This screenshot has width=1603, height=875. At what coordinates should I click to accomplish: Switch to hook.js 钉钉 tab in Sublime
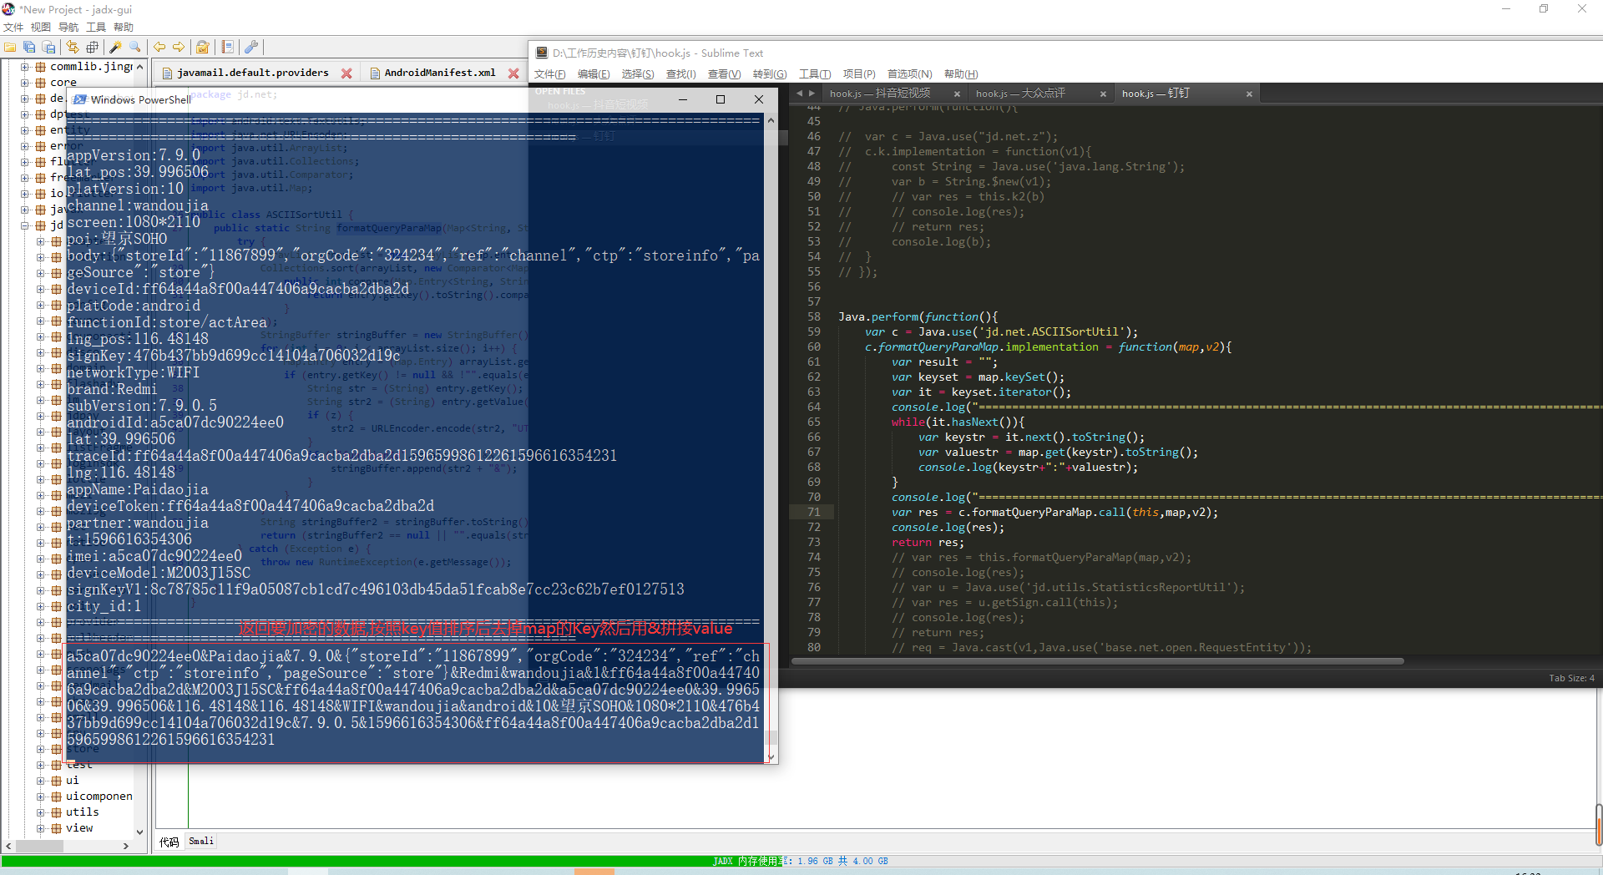tap(1155, 94)
